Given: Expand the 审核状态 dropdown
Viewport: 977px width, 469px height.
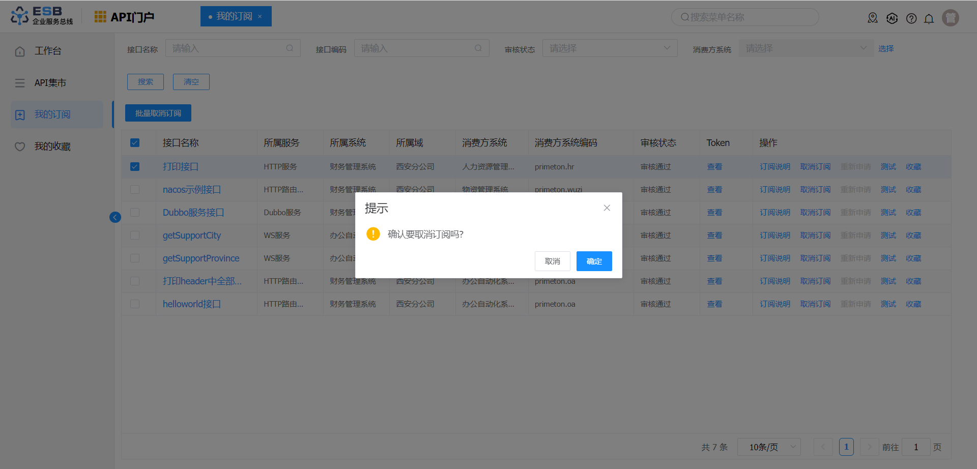Looking at the screenshot, I should (x=610, y=48).
